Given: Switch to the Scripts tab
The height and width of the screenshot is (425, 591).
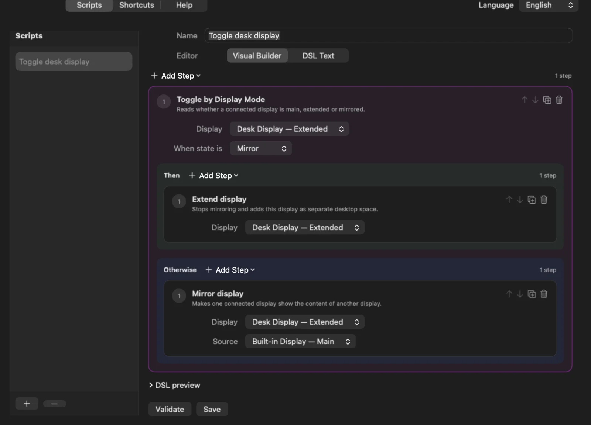Looking at the screenshot, I should (x=89, y=5).
